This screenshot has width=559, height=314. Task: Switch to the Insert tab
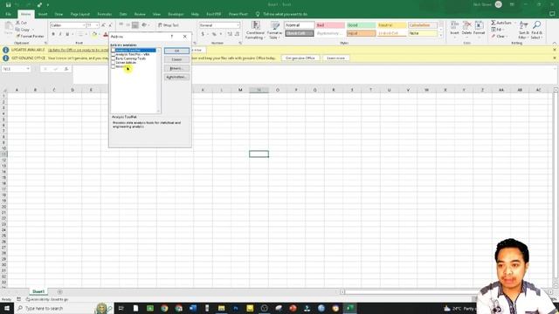(43, 14)
